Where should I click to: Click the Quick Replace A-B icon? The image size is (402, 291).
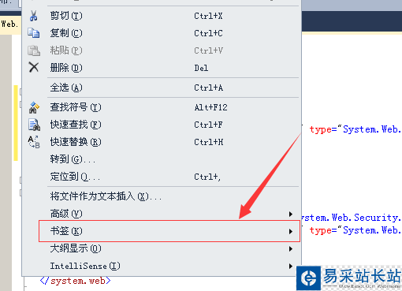(x=34, y=142)
